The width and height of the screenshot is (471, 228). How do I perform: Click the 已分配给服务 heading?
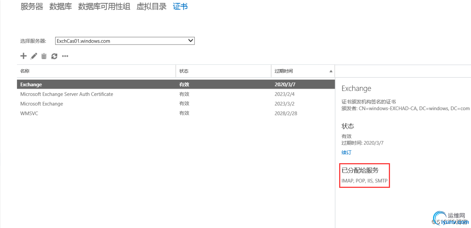[x=360, y=170]
